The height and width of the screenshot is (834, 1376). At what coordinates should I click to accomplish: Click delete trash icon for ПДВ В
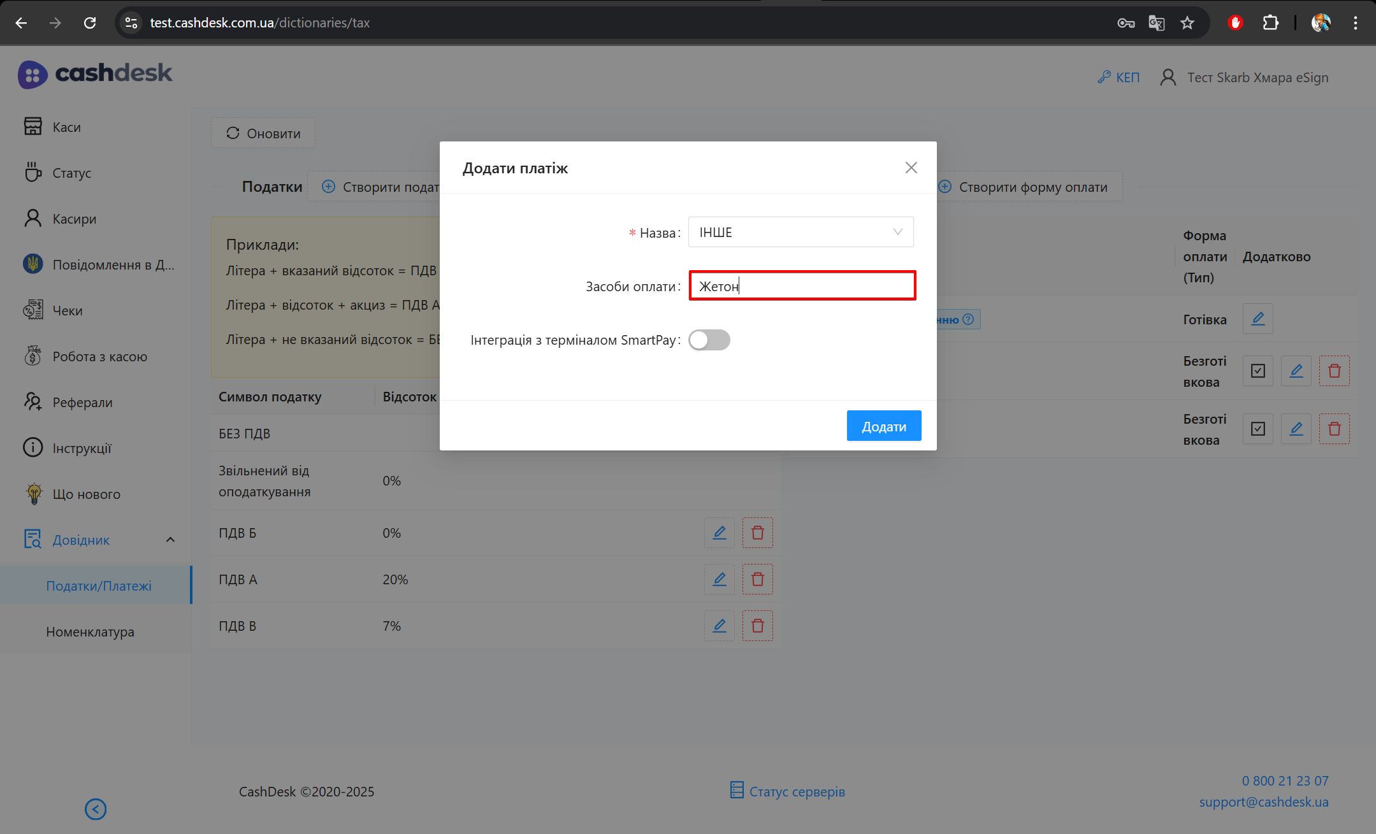[757, 626]
